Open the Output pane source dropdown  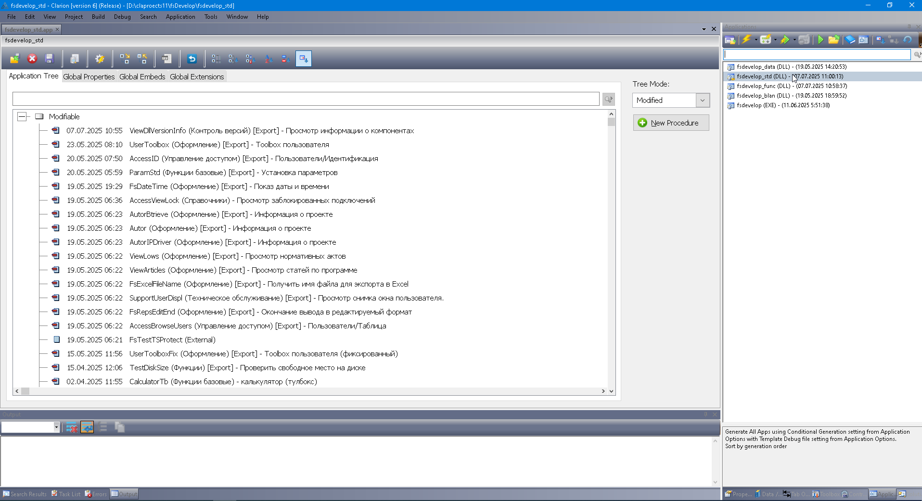coord(56,427)
